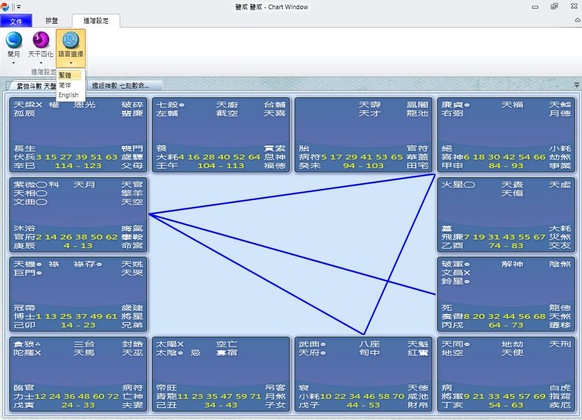Click the 閏月 blue globe icon

click(x=14, y=40)
